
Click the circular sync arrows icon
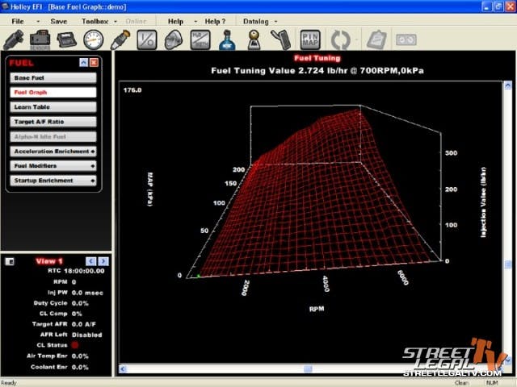(340, 39)
